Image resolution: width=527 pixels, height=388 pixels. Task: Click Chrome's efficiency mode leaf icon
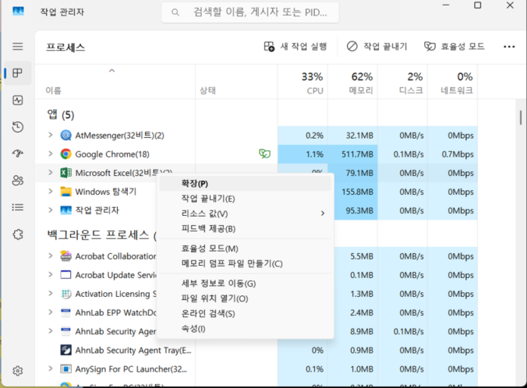click(264, 153)
